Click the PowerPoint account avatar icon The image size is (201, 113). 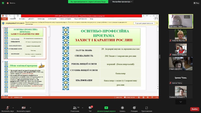(156, 19)
